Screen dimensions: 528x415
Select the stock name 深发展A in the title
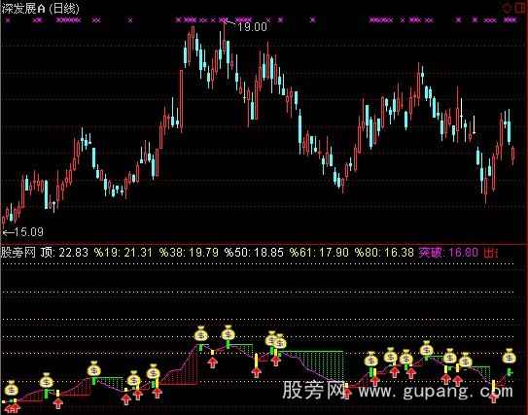(x=23, y=9)
